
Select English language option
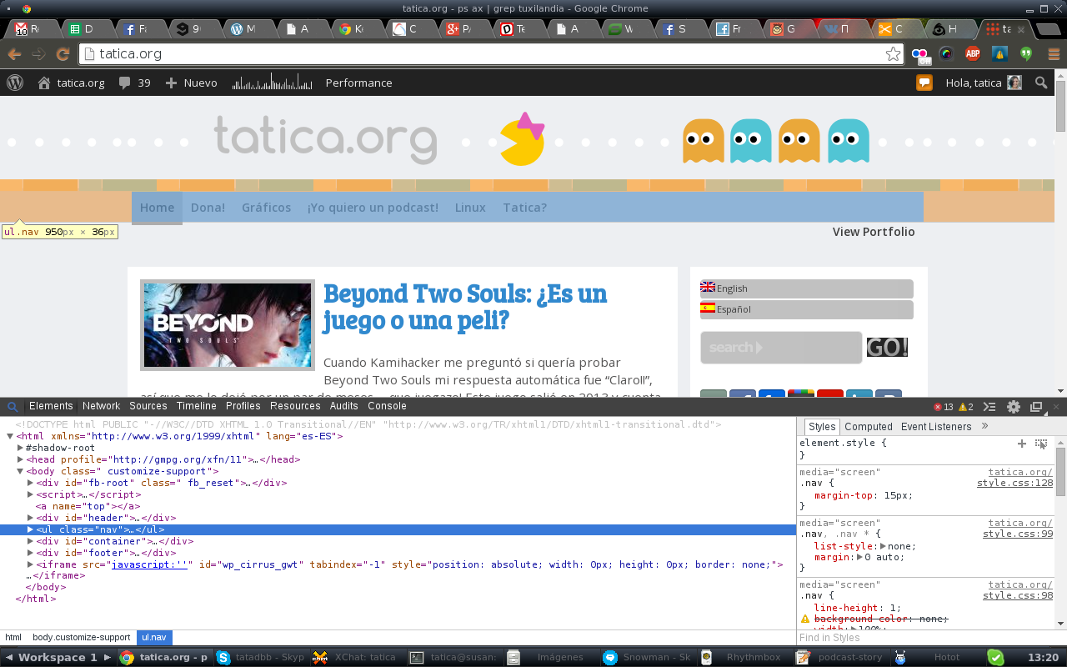click(x=807, y=288)
